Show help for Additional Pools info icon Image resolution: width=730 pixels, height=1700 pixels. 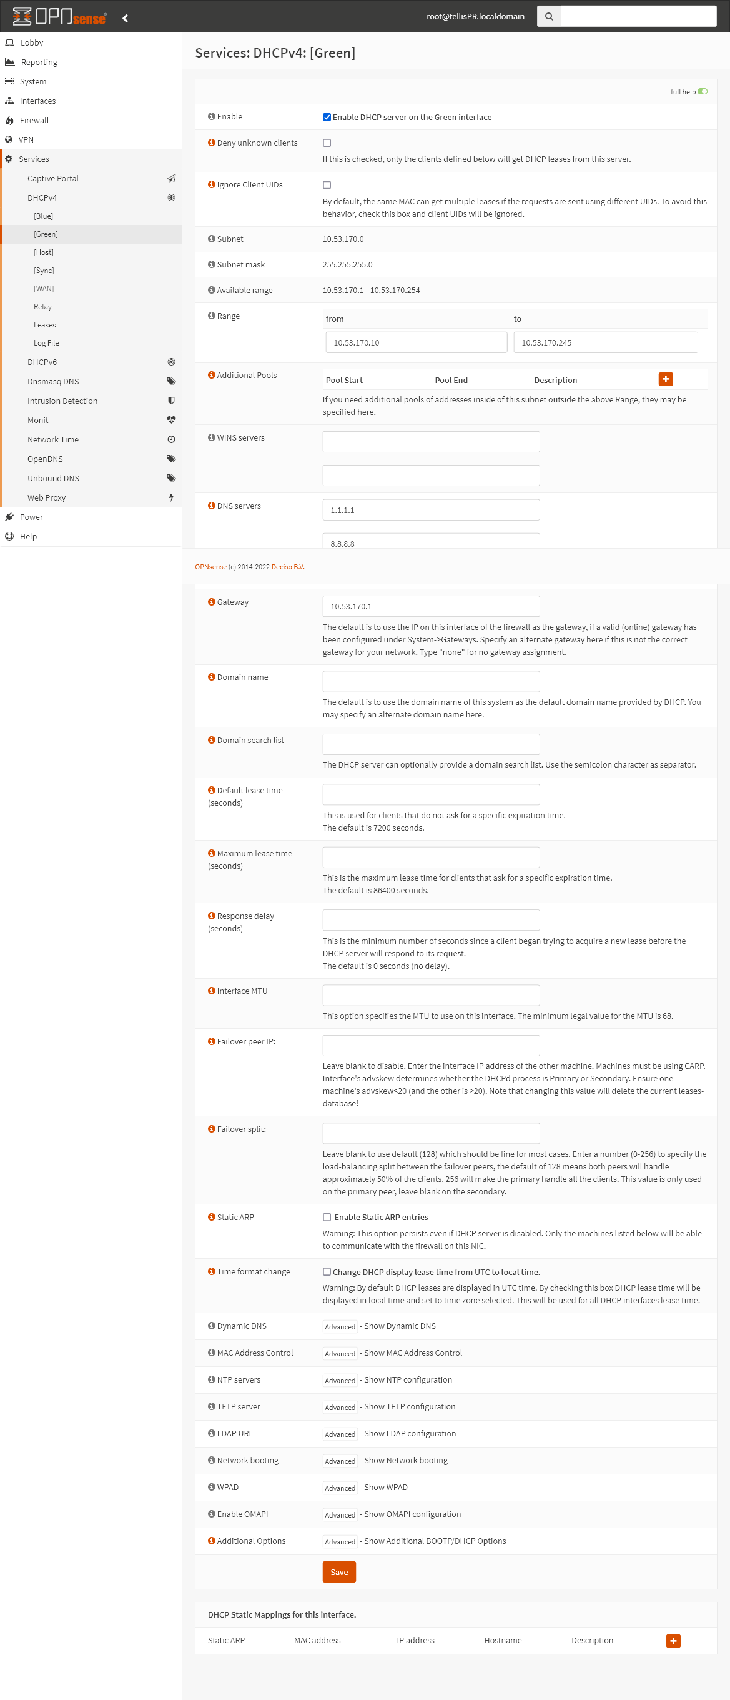(x=212, y=375)
